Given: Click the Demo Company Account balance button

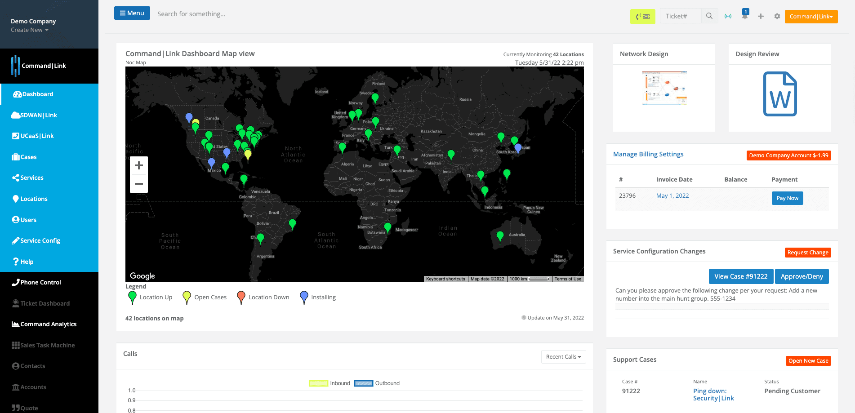Looking at the screenshot, I should pos(788,155).
